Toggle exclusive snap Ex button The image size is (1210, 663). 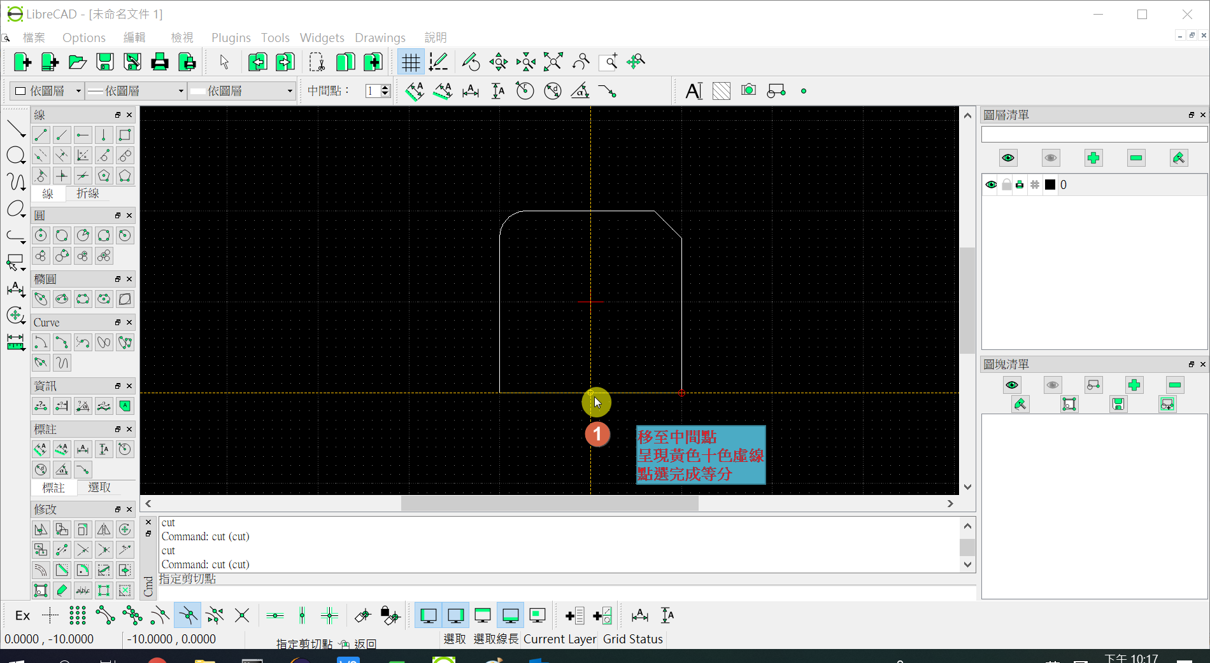click(23, 615)
